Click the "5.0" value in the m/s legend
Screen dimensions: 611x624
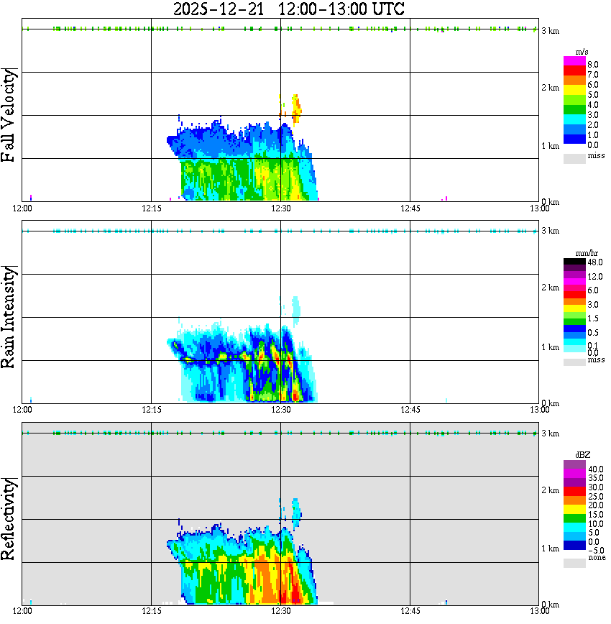click(593, 95)
